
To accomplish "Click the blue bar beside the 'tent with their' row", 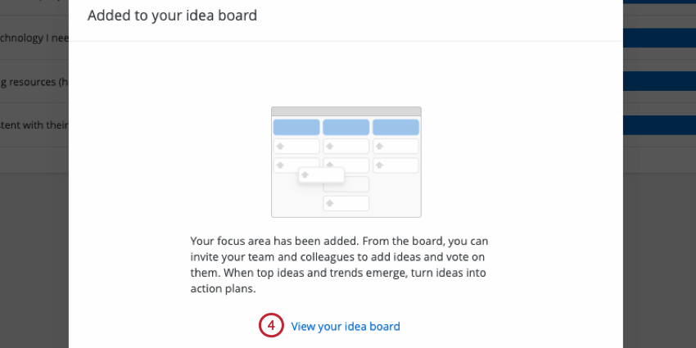I will [x=658, y=125].
